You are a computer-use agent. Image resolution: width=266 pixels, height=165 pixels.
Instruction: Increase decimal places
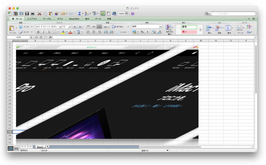(154, 32)
